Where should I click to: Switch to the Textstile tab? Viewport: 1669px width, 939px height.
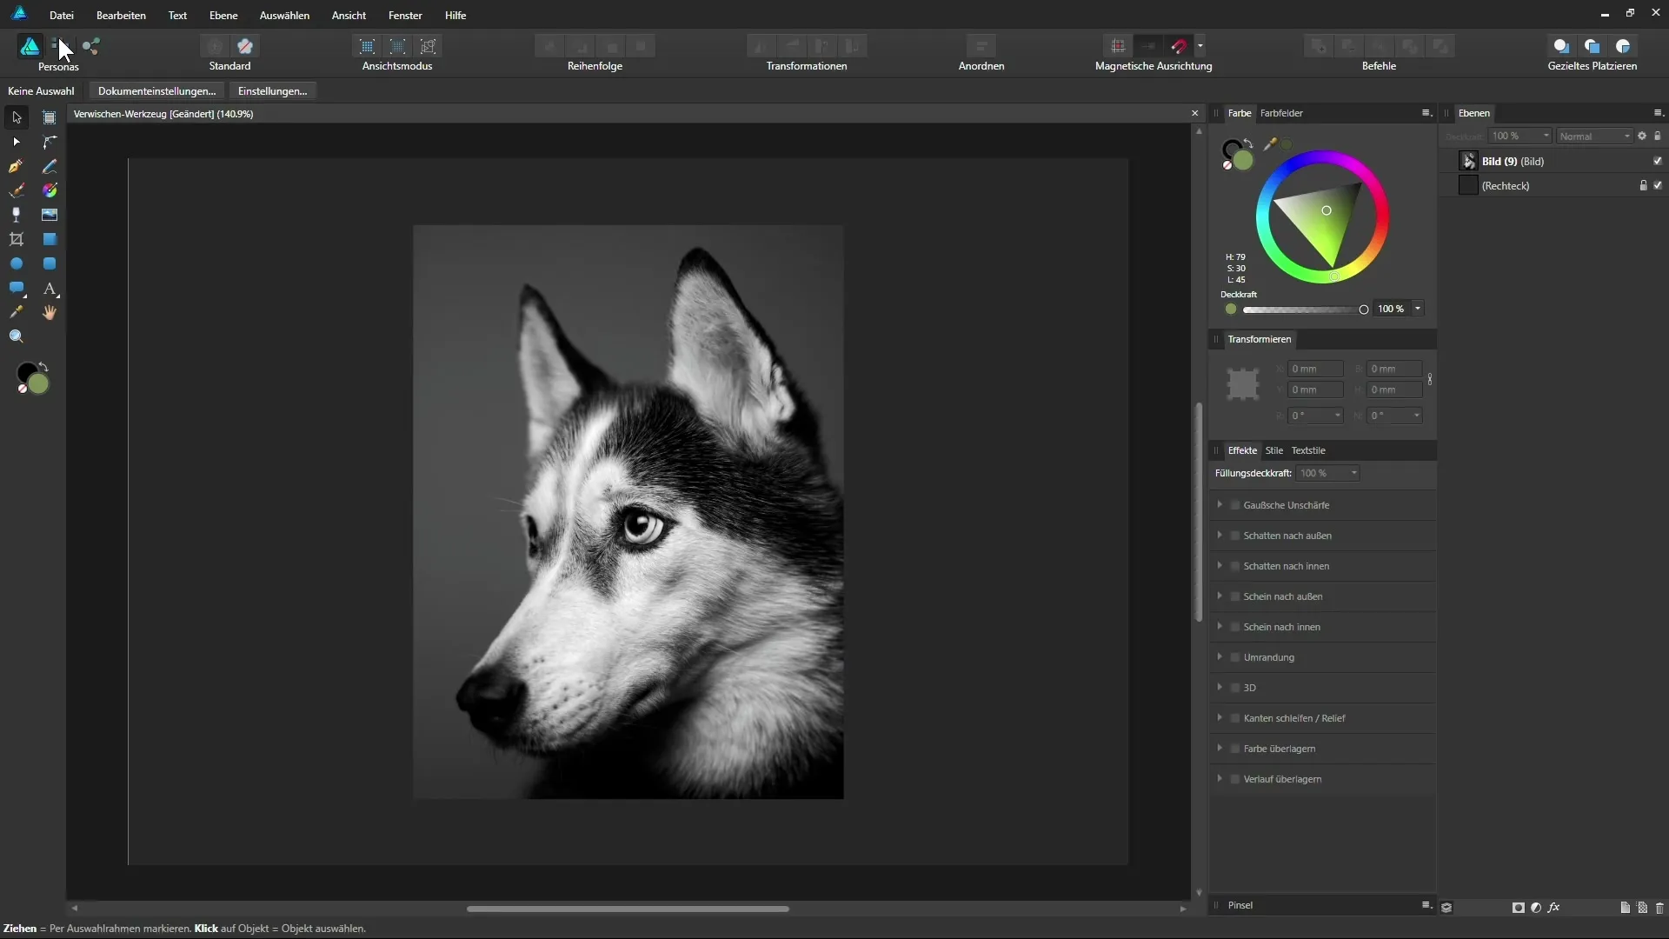click(1308, 450)
